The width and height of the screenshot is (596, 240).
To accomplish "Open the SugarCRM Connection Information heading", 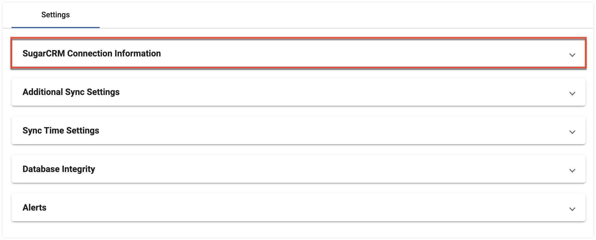I will pos(91,53).
